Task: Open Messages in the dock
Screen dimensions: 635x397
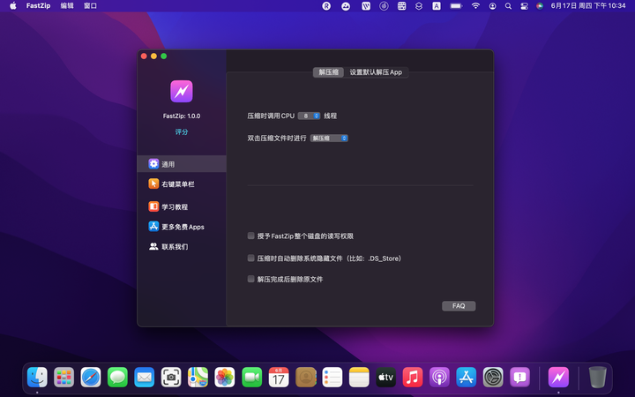Action: click(x=117, y=378)
